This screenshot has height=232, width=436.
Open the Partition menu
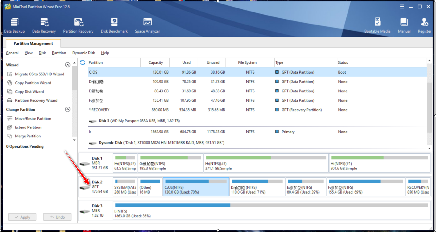point(59,53)
